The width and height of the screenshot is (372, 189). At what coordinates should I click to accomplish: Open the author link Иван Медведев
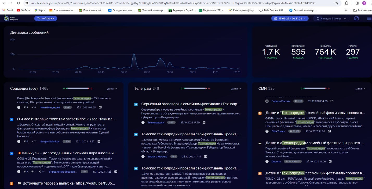point(50,107)
